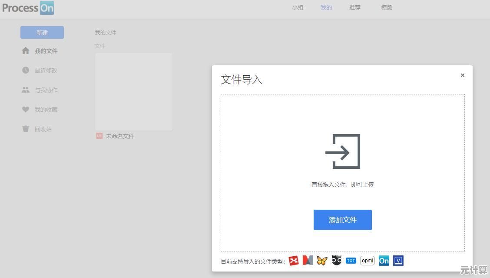Click the ProcessOn 'On' file type icon

click(x=384, y=261)
